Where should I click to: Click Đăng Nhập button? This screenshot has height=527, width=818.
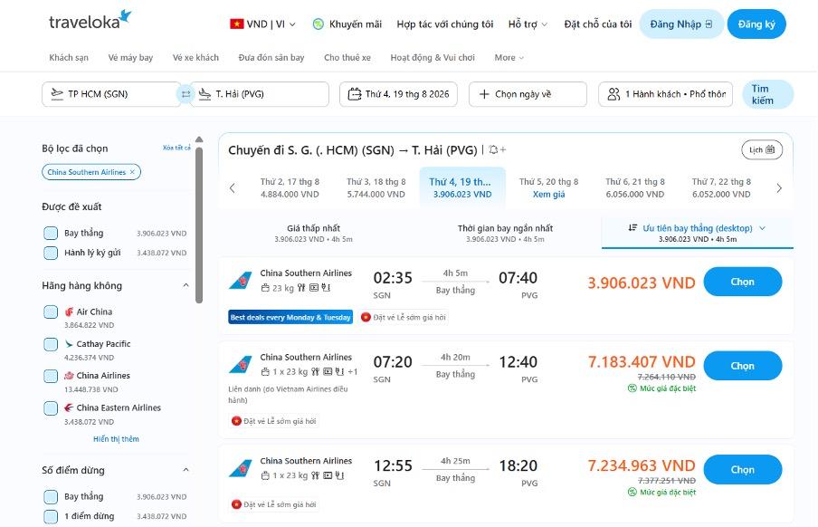tap(680, 24)
